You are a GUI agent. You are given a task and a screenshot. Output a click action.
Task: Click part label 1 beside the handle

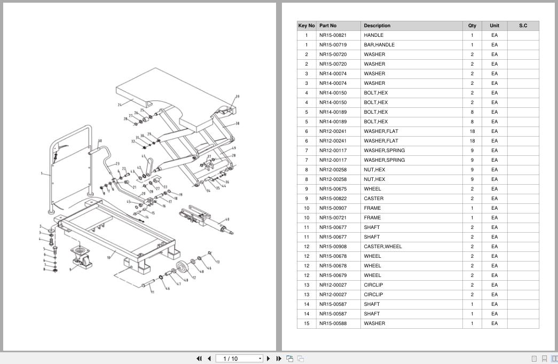coord(42,173)
